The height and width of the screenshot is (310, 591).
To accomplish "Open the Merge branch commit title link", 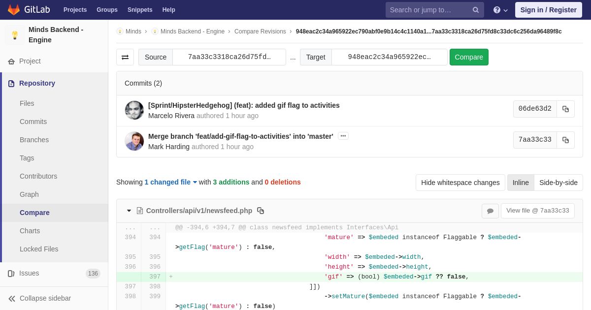I will [x=241, y=136].
